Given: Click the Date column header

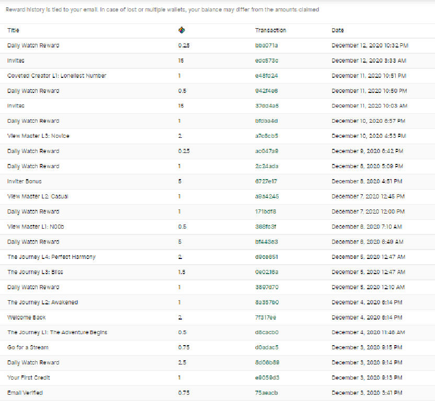Looking at the screenshot, I should (x=338, y=30).
